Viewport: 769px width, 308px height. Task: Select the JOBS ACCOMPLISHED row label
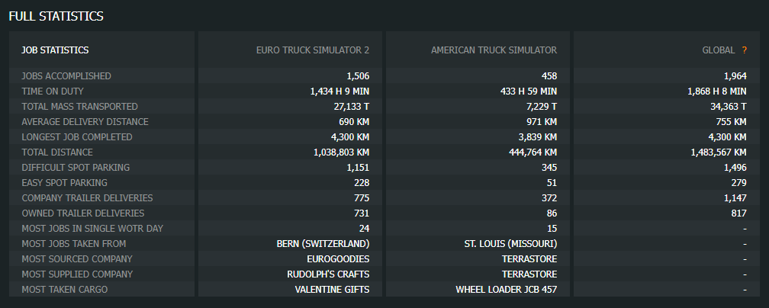click(66, 76)
